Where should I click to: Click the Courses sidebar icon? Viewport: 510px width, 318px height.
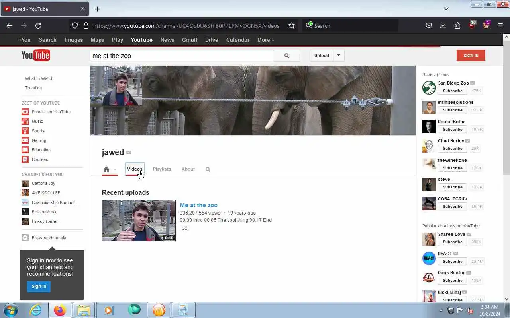25,159
